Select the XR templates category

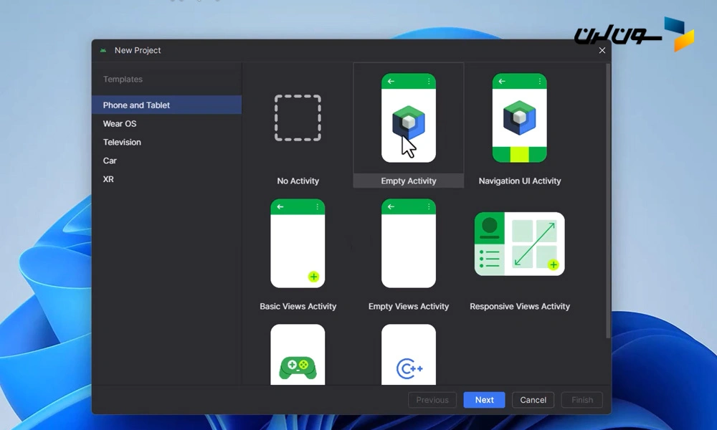pos(108,179)
